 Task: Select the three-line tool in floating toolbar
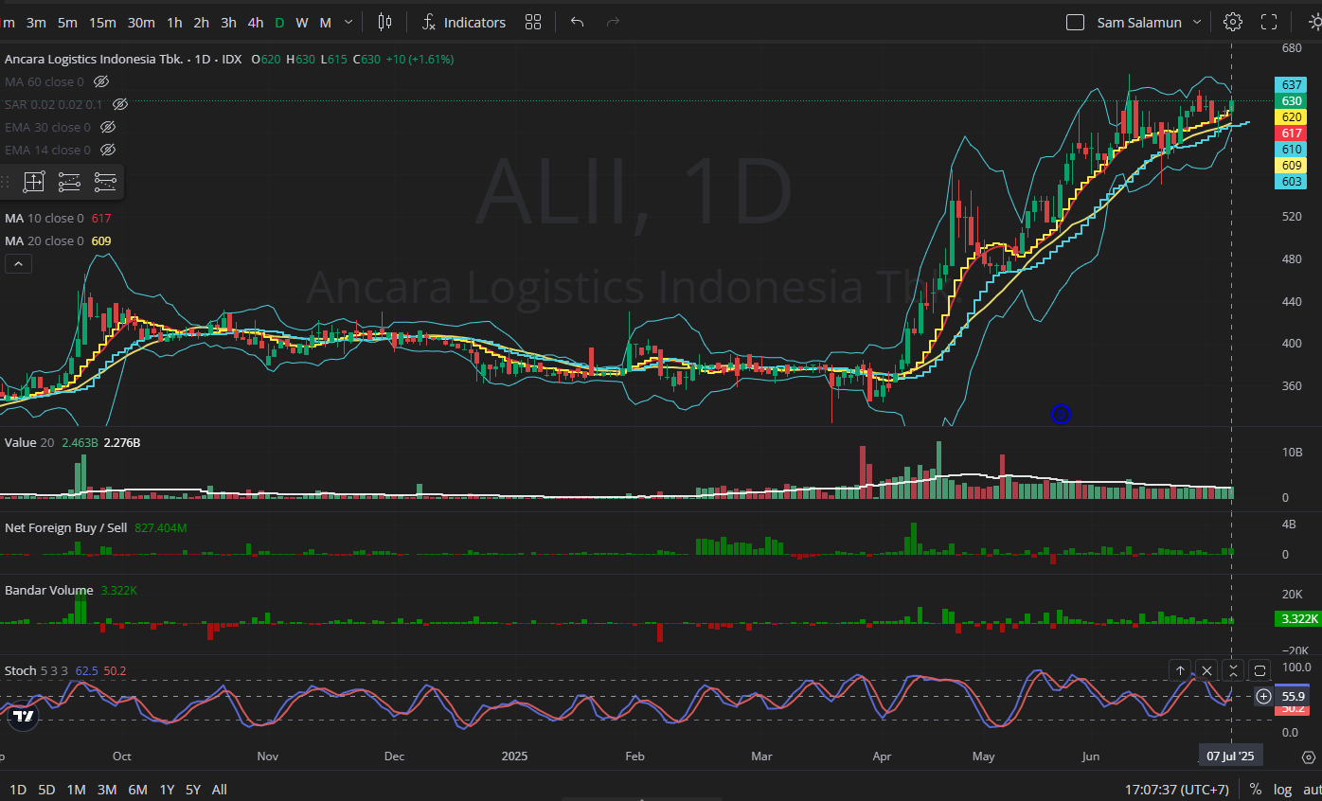pyautogui.click(x=105, y=182)
